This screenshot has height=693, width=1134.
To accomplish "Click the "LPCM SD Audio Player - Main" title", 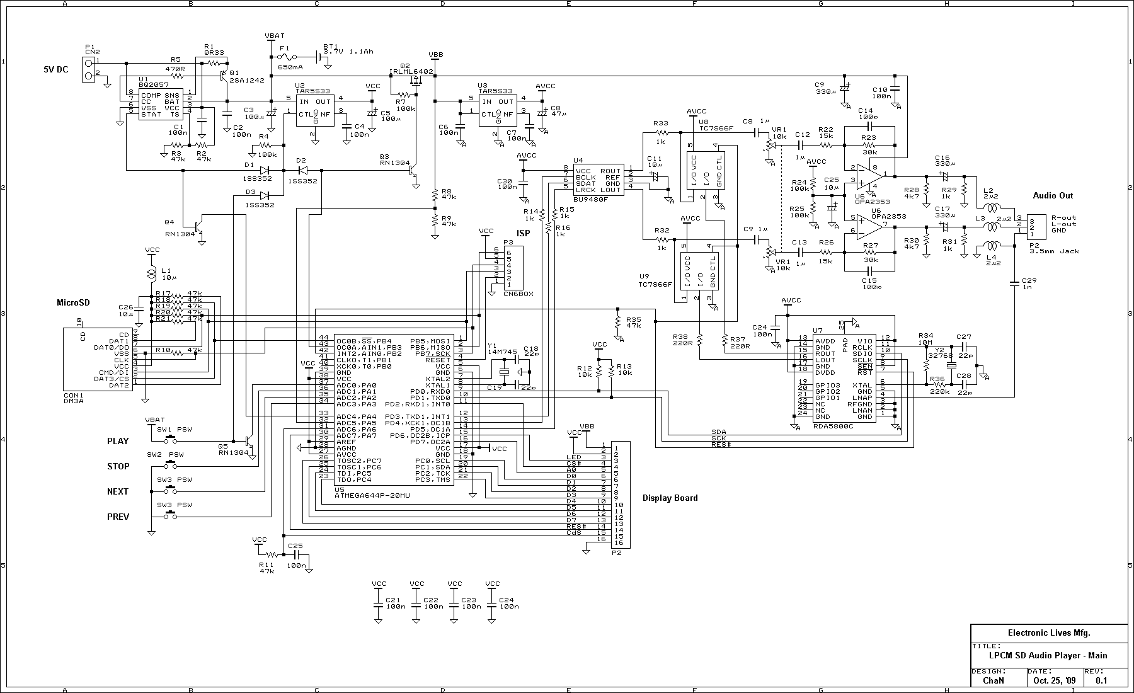I will 1048,655.
